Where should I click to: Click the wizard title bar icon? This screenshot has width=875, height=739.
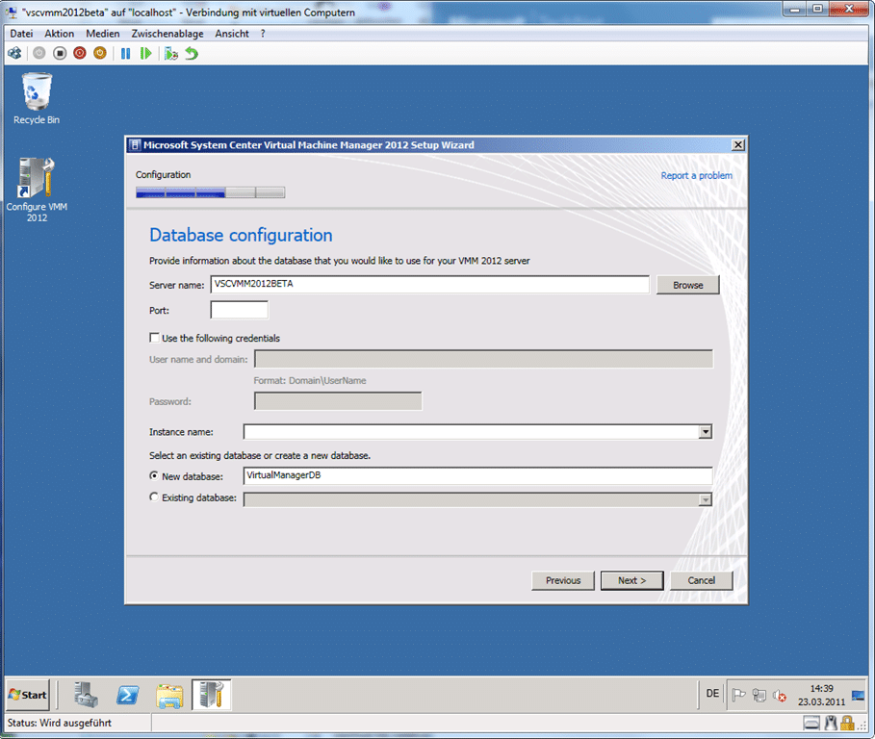[x=135, y=145]
